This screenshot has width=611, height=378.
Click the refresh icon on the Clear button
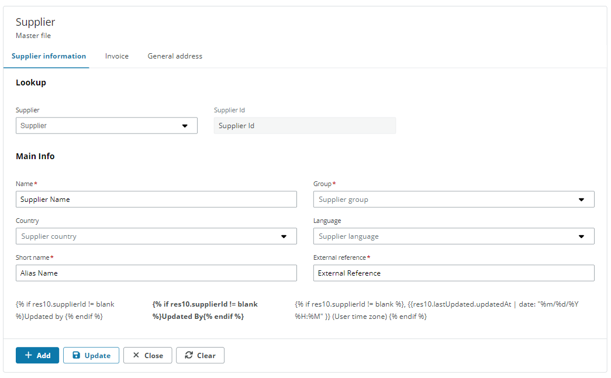click(188, 355)
